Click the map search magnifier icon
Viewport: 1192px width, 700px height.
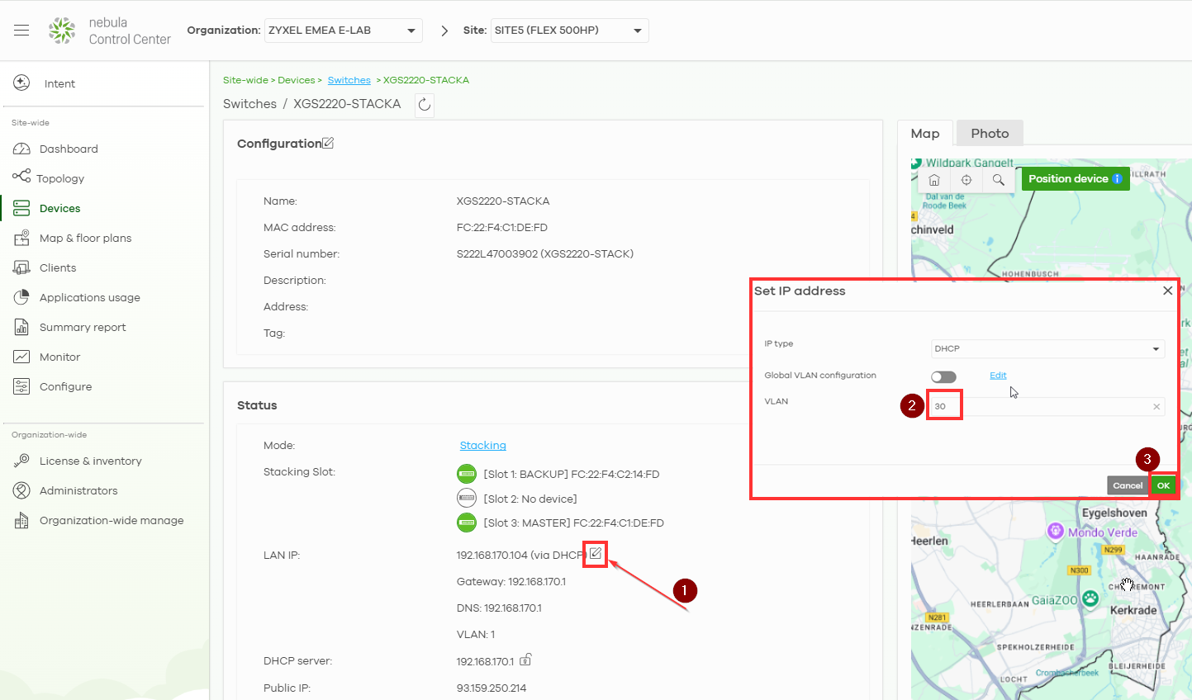point(999,179)
